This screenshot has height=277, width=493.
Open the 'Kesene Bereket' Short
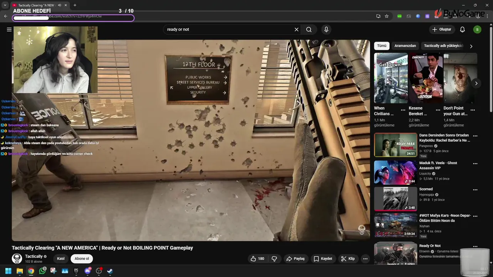click(x=426, y=78)
